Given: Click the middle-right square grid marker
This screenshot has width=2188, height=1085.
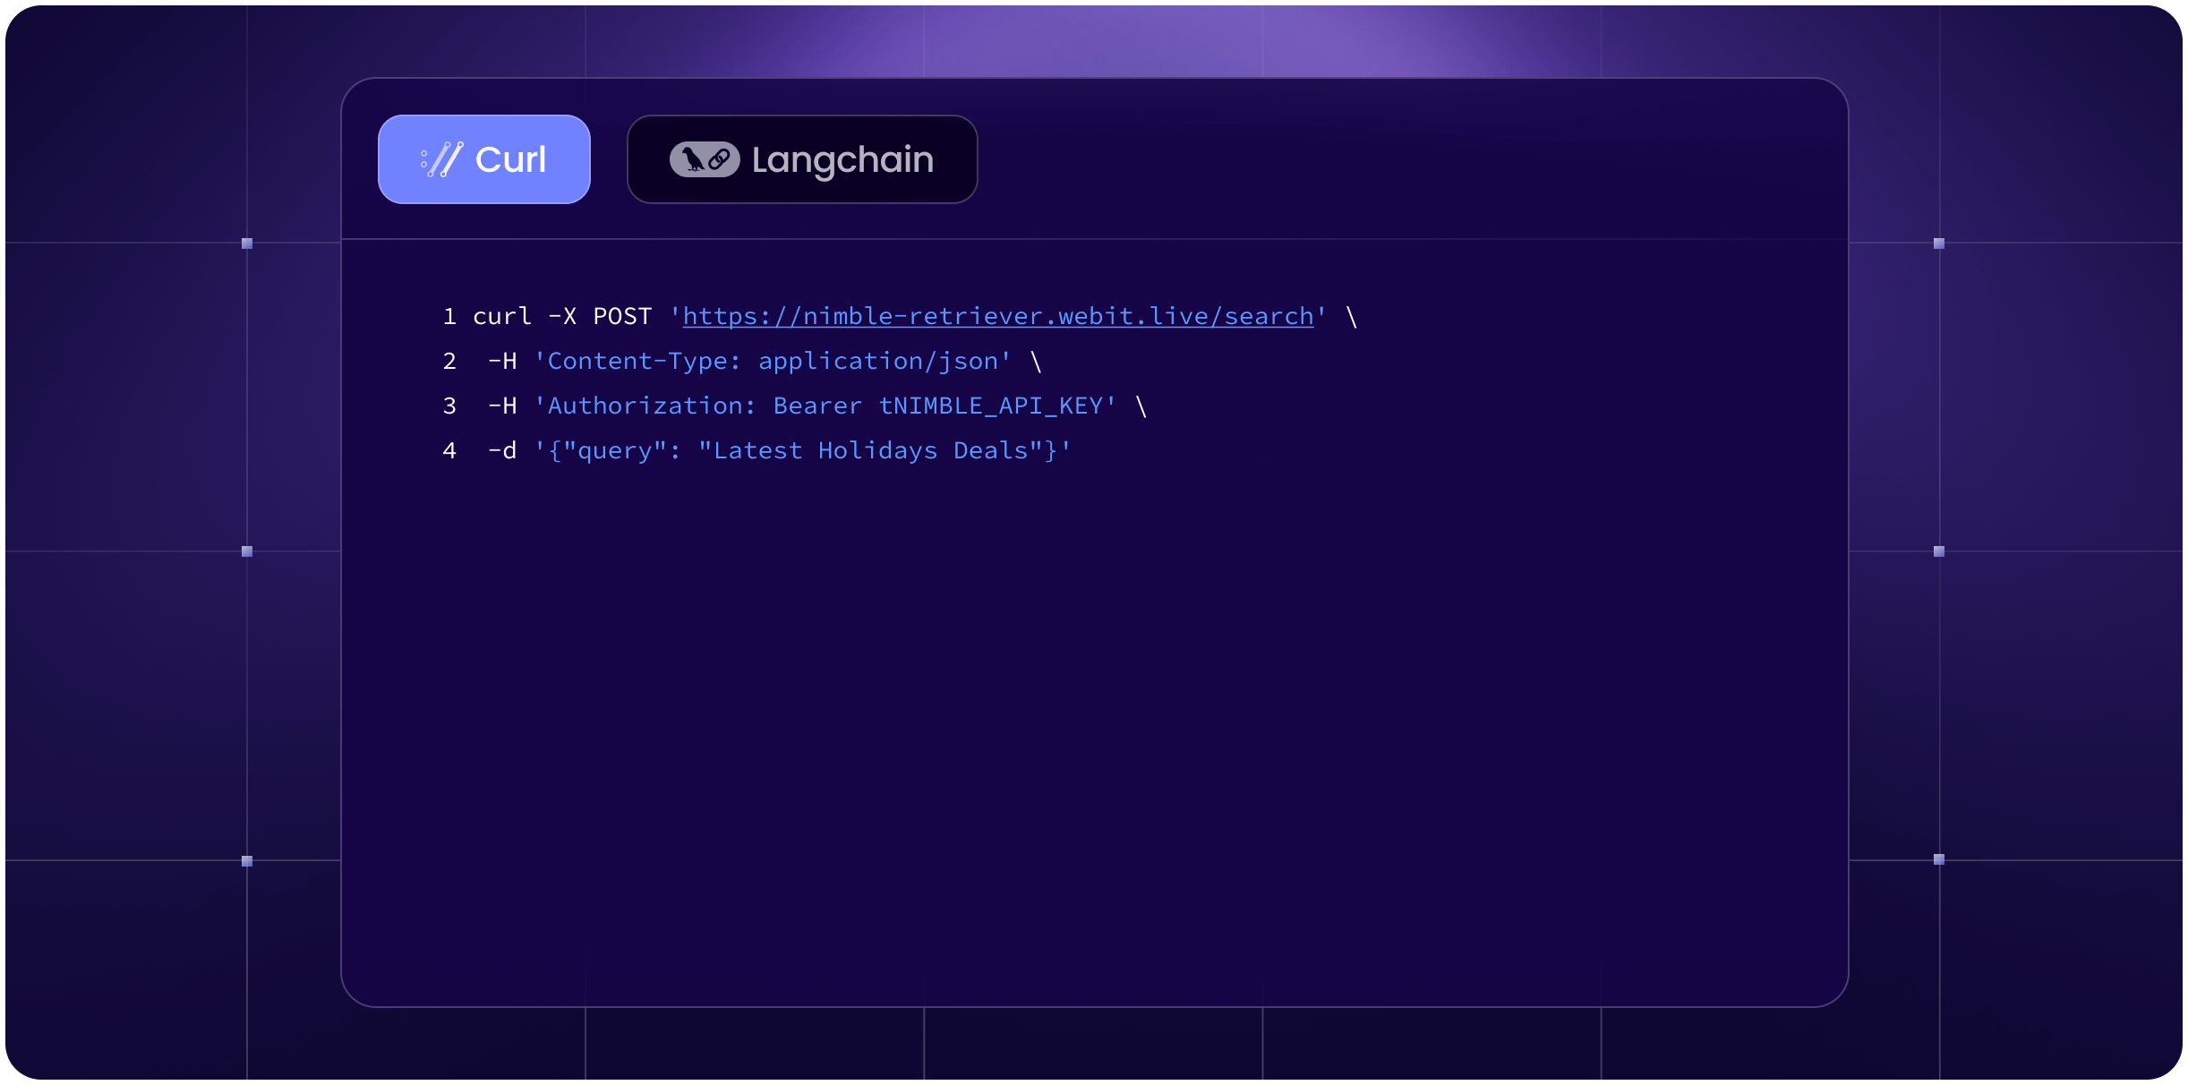Looking at the screenshot, I should pos(1939,551).
